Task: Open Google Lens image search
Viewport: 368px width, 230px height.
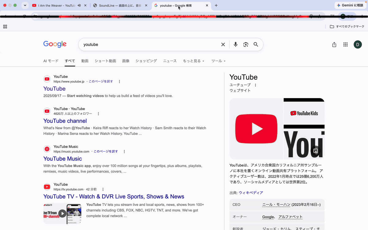Action: tap(246, 44)
